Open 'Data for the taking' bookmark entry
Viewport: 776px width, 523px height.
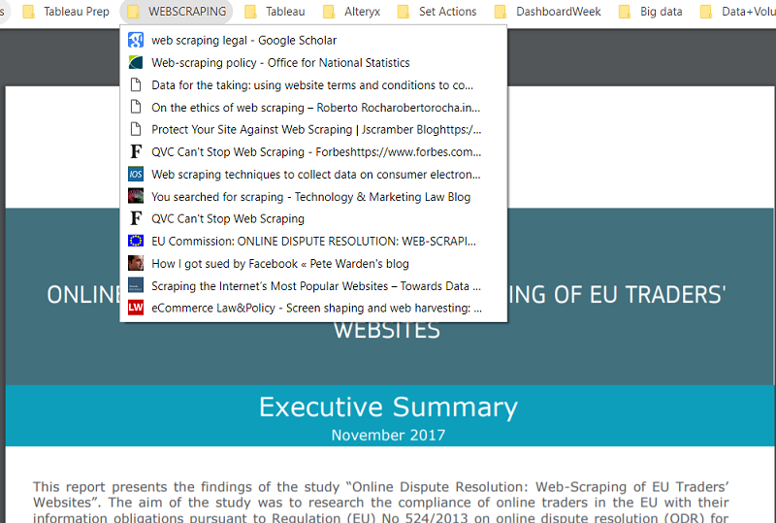[x=313, y=84]
